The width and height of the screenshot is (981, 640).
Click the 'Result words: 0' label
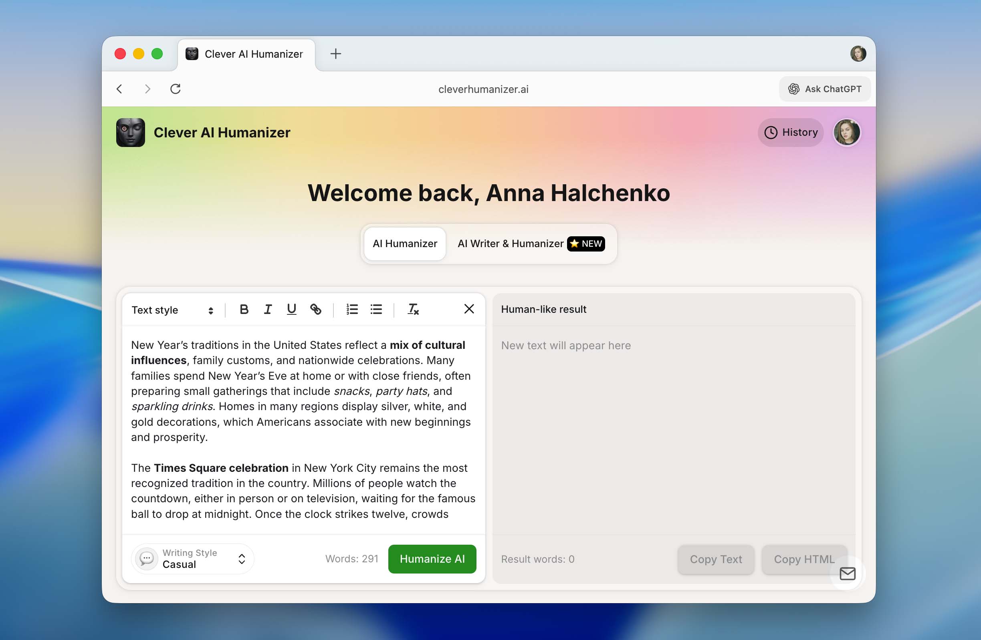pos(537,559)
